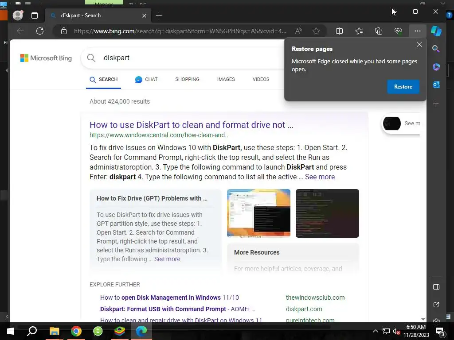Open the muted volume tray icon
The height and width of the screenshot is (340, 454).
pos(396,331)
